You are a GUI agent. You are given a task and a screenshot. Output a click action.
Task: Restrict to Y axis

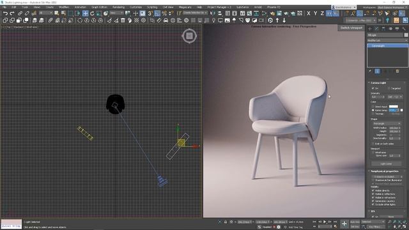pyautogui.click(x=315, y=13)
